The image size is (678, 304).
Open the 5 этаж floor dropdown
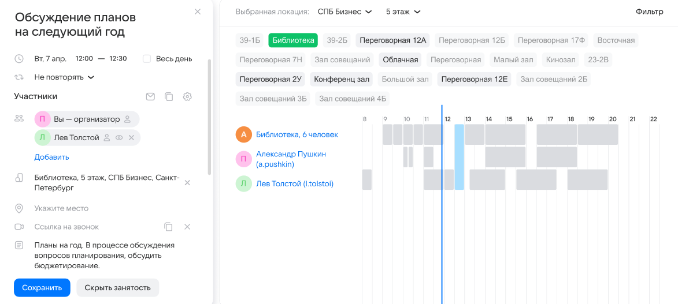tap(403, 12)
